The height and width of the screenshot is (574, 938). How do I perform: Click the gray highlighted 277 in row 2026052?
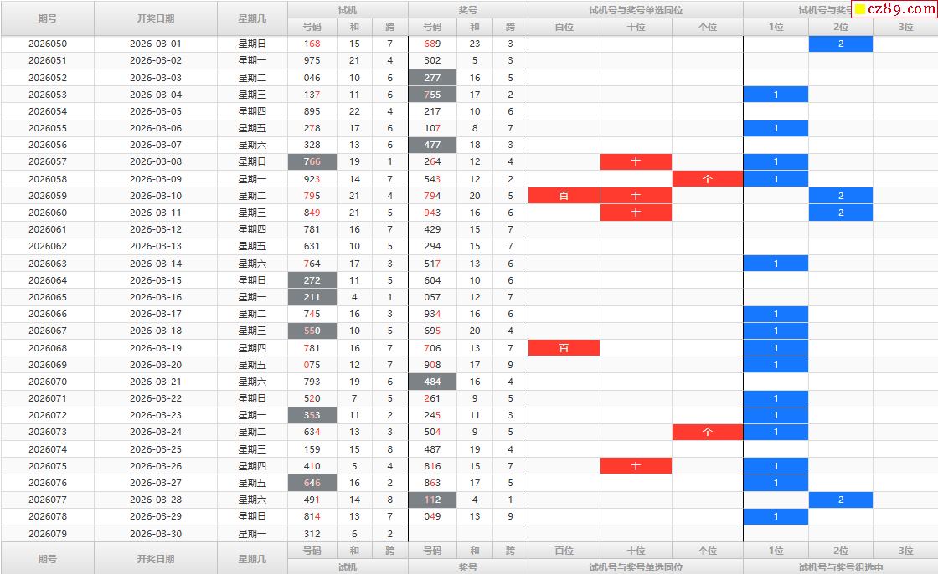432,78
